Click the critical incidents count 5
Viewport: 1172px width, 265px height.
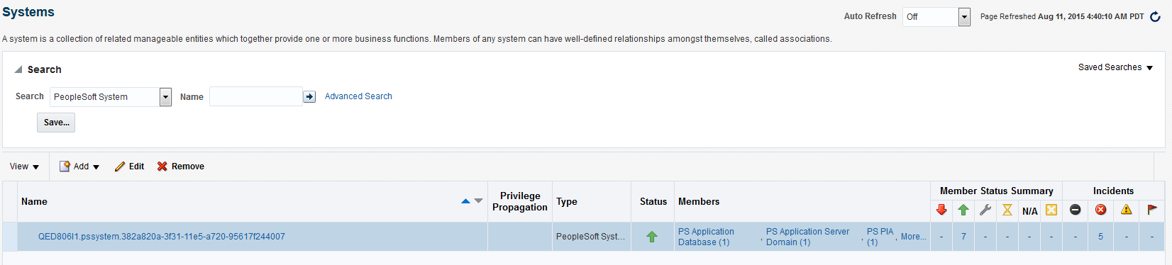coord(1101,237)
